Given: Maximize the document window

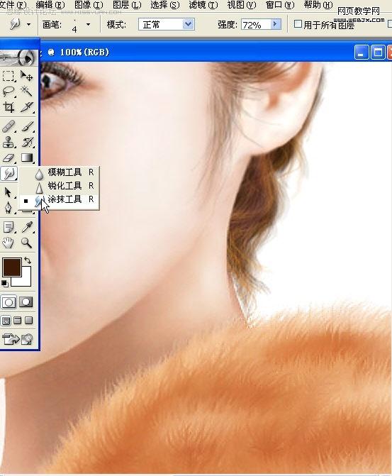Looking at the screenshot, I should (378, 52).
